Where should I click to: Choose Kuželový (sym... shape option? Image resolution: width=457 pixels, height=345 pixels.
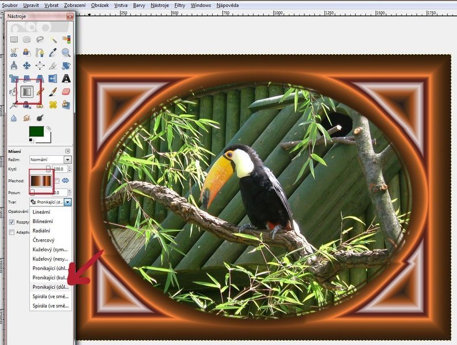click(51, 250)
